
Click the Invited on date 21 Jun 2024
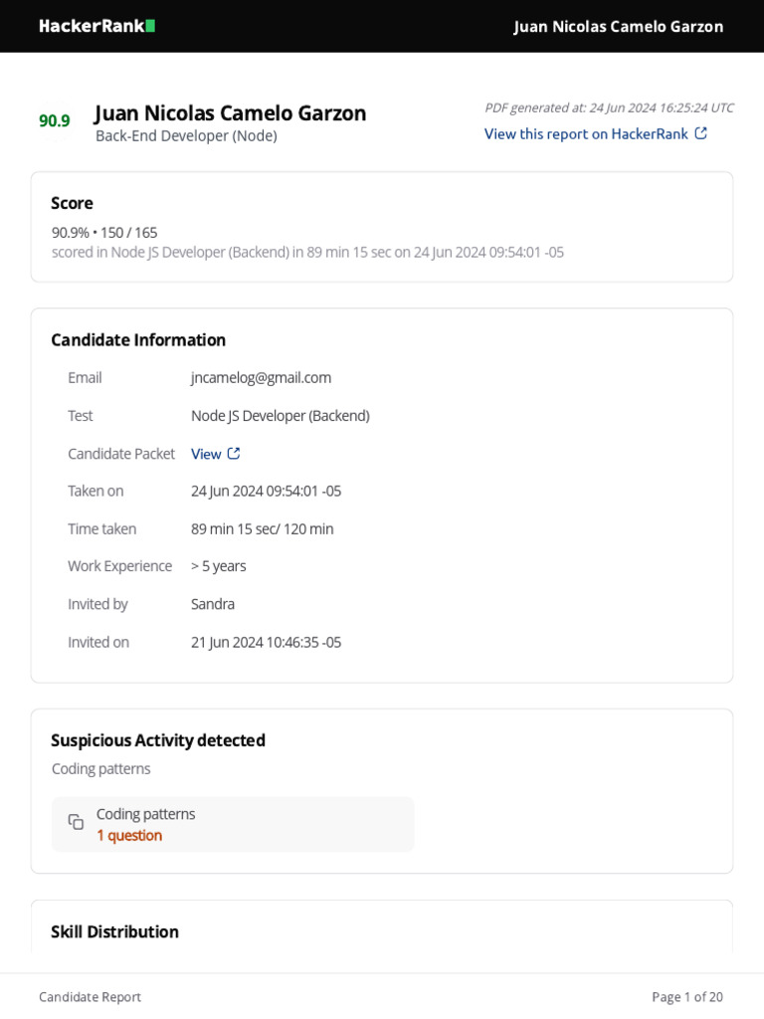tap(267, 642)
